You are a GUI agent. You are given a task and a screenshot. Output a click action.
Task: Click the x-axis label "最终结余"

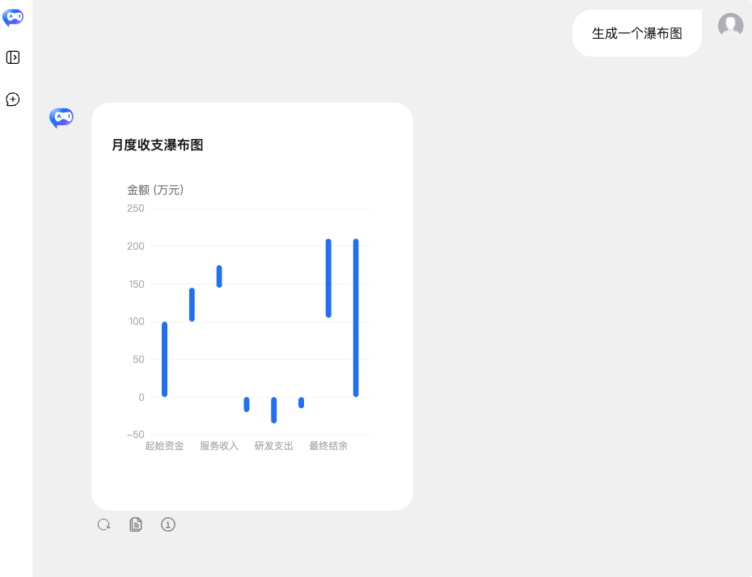coord(328,446)
